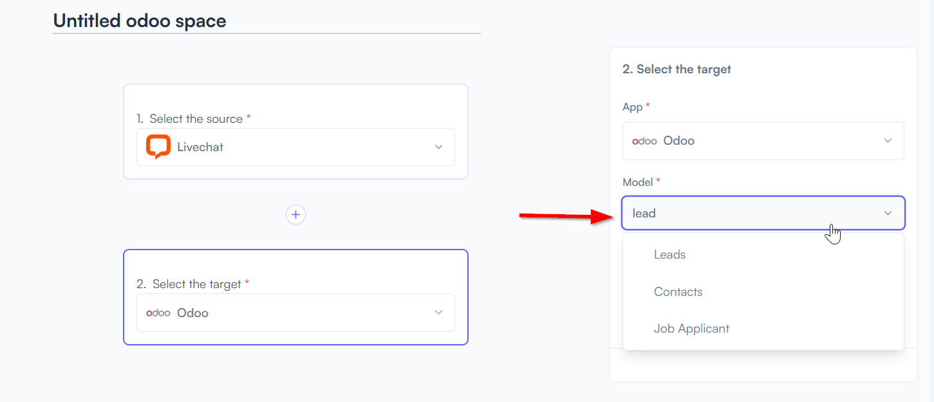Click the plus icon between steps
This screenshot has height=402, width=934.
[x=295, y=215]
